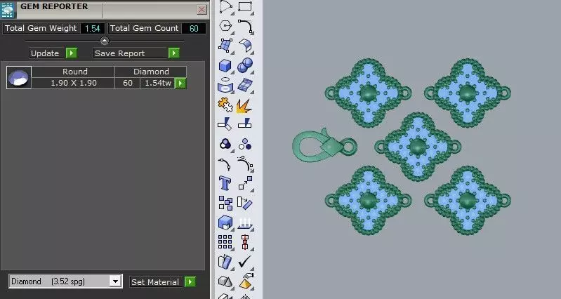Click the '1.54tw' weight cell
Image resolution: width=561 pixels, height=299 pixels.
pos(158,83)
